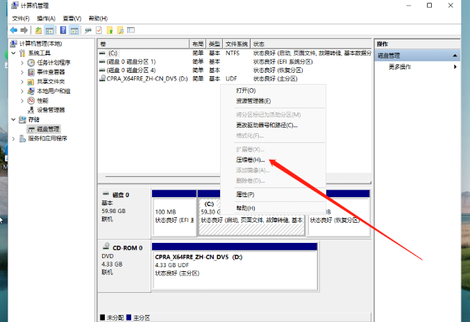This screenshot has width=470, height=322.
Task: Click the Back arrow toolbar icon
Action: tap(14, 31)
